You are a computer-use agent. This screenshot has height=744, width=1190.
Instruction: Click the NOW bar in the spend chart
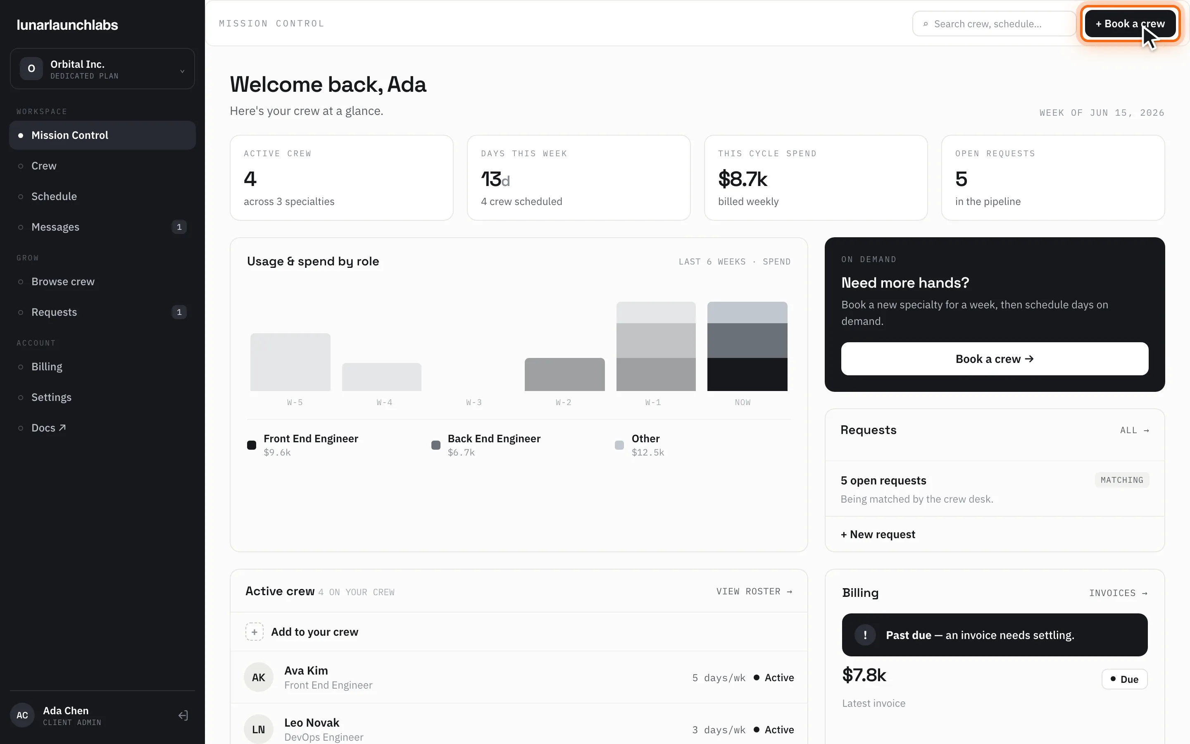(x=747, y=346)
